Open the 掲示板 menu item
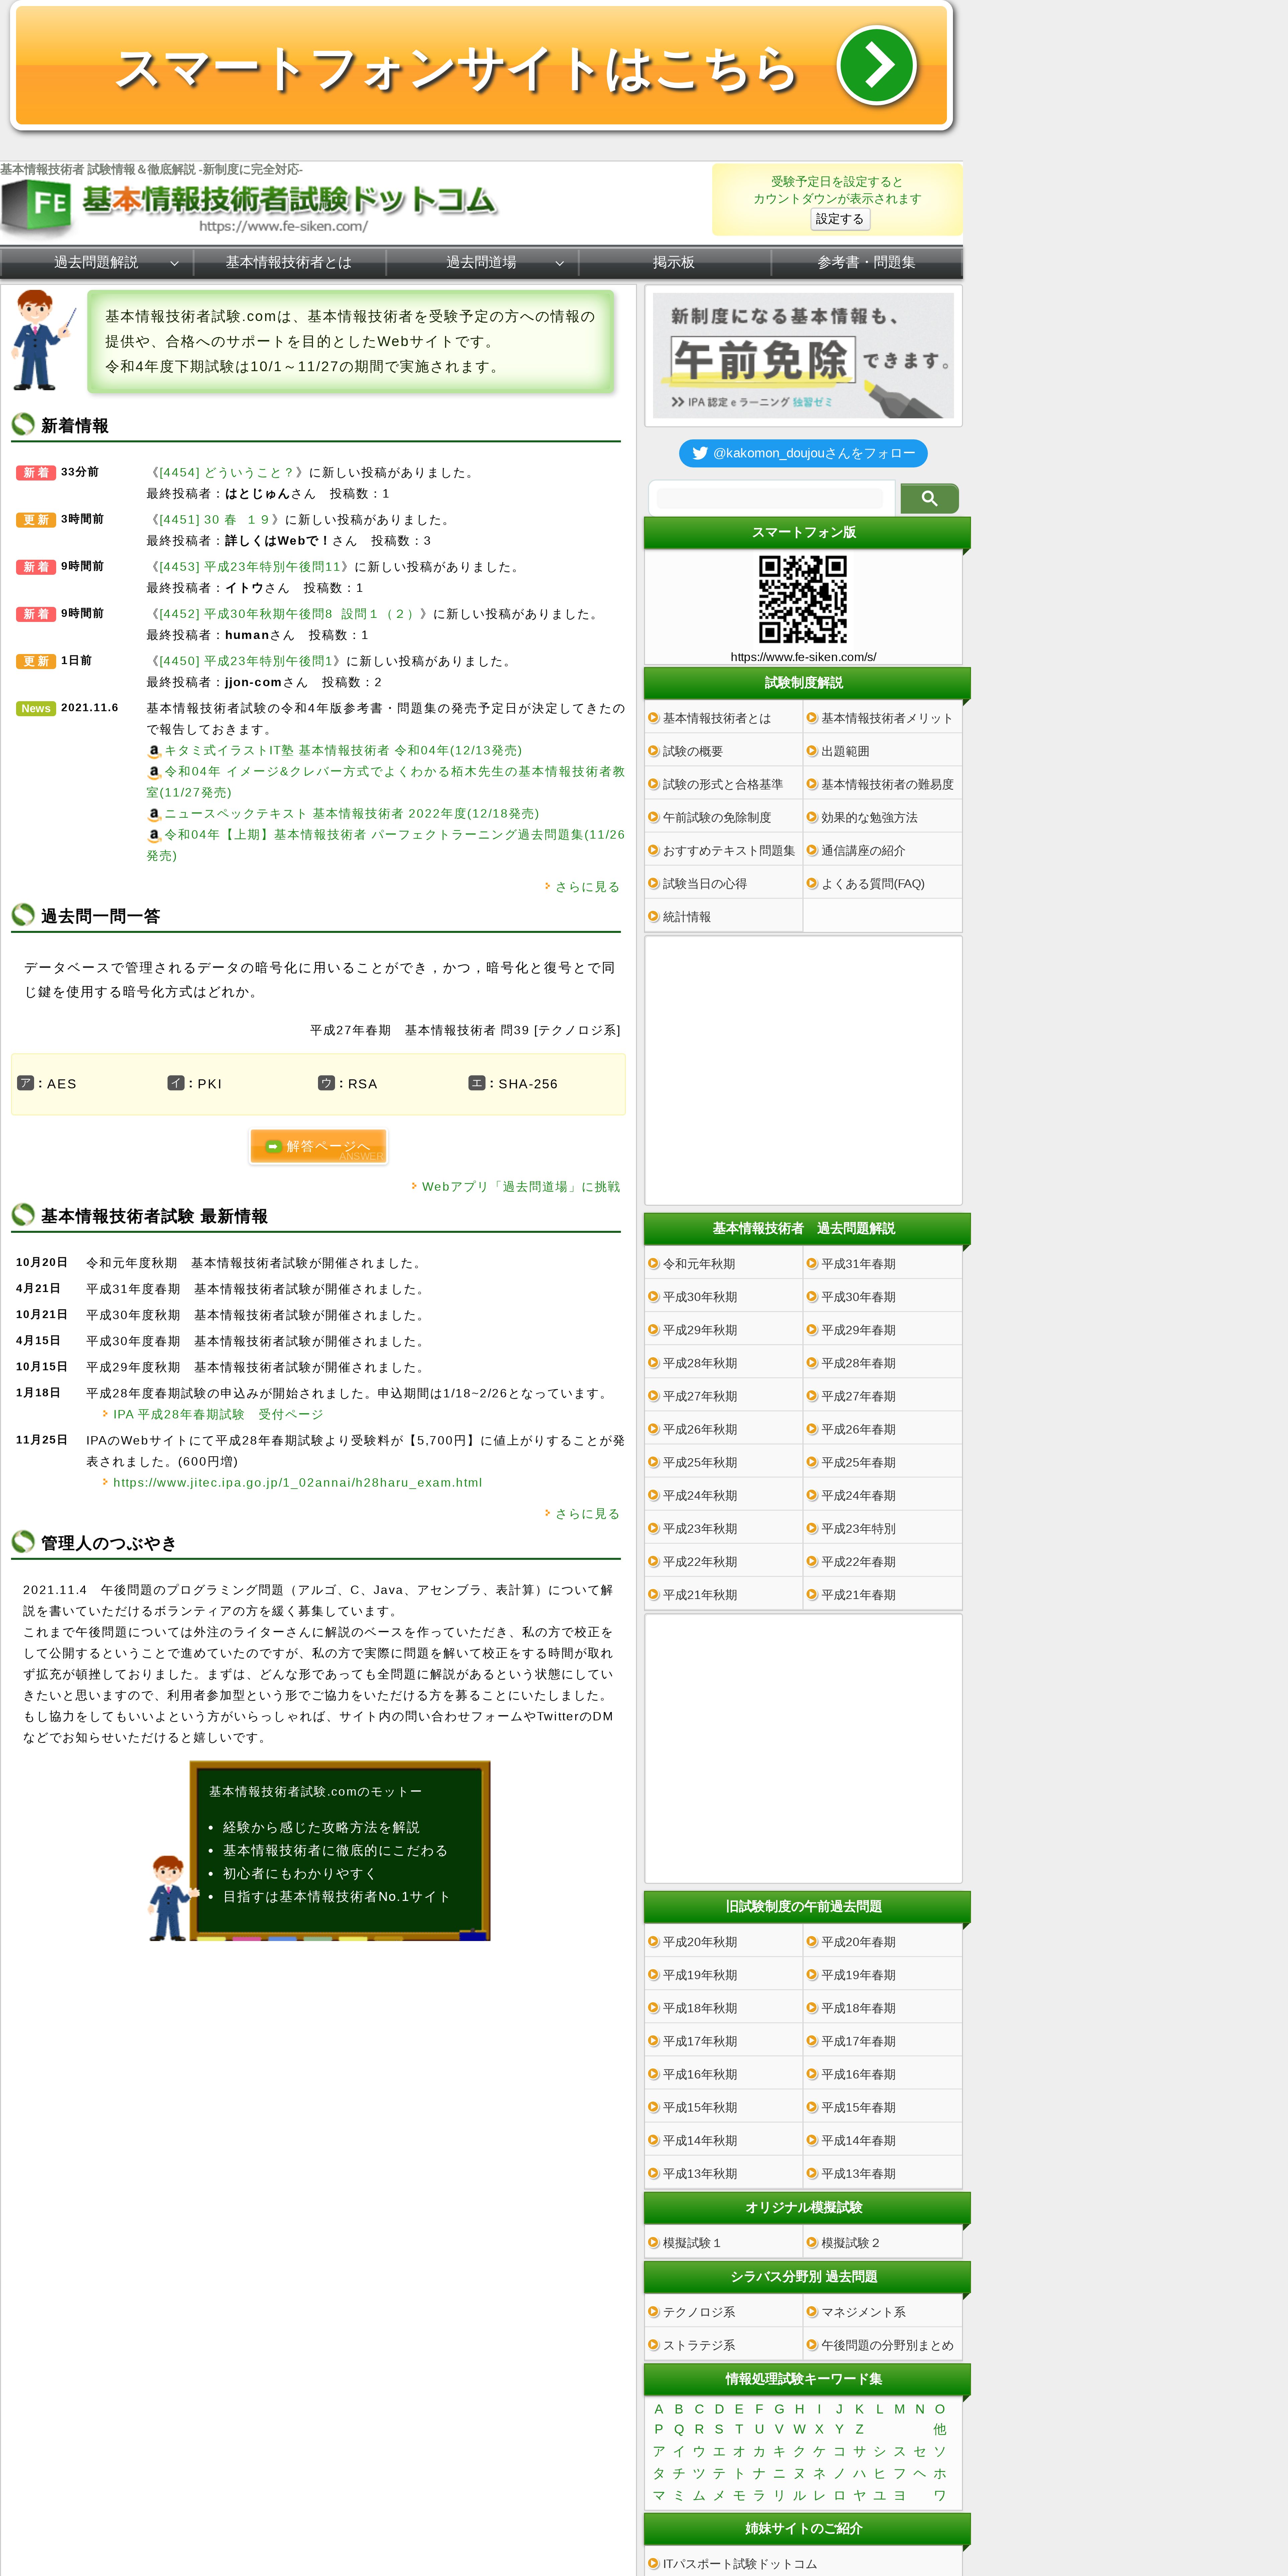 pos(674,262)
